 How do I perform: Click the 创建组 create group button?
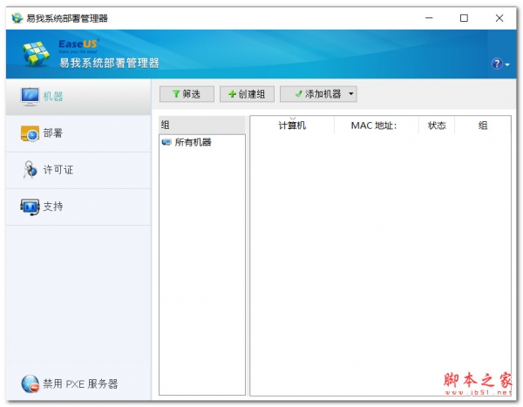click(x=247, y=94)
